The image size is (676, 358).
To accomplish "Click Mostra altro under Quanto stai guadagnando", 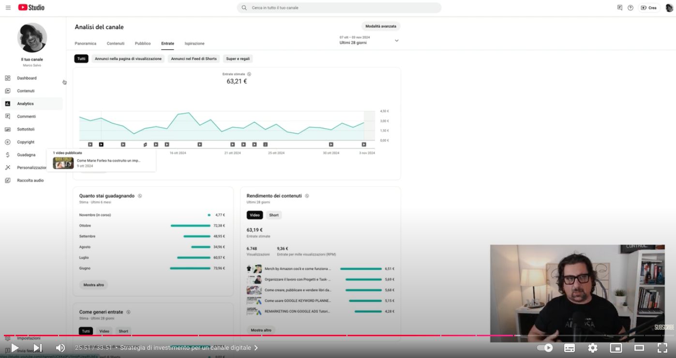I will [x=93, y=285].
